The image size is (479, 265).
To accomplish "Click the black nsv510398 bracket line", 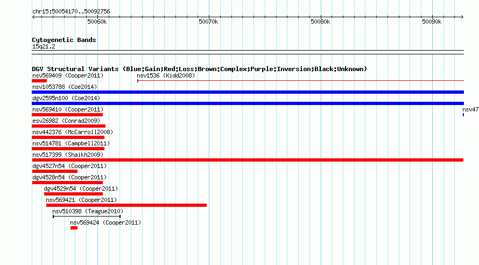I will pos(87,217).
